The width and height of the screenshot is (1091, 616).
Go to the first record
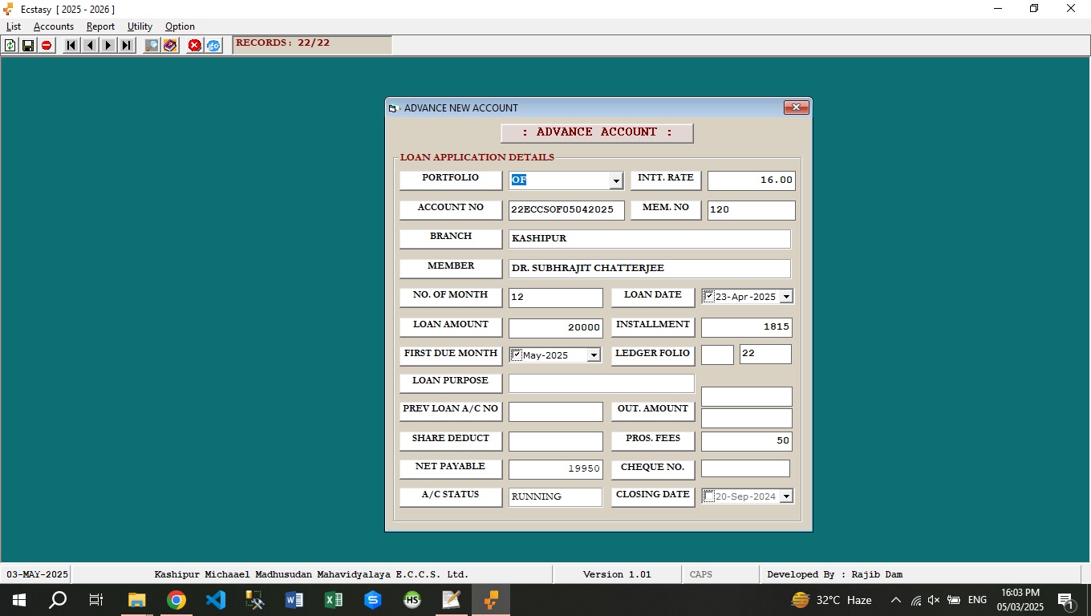pyautogui.click(x=71, y=46)
